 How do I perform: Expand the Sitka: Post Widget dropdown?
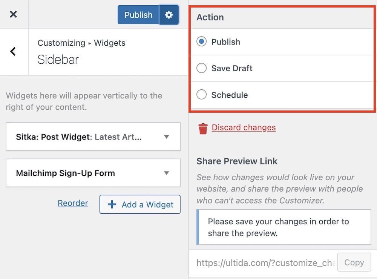pyautogui.click(x=166, y=137)
